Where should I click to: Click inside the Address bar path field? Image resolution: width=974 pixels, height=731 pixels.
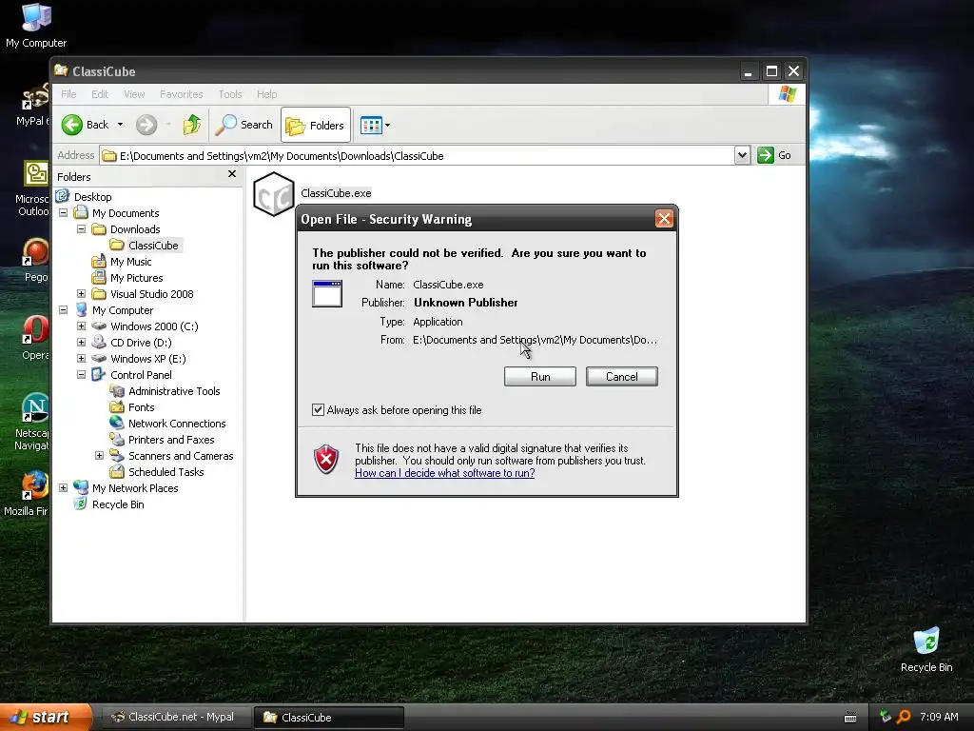pyautogui.click(x=417, y=156)
